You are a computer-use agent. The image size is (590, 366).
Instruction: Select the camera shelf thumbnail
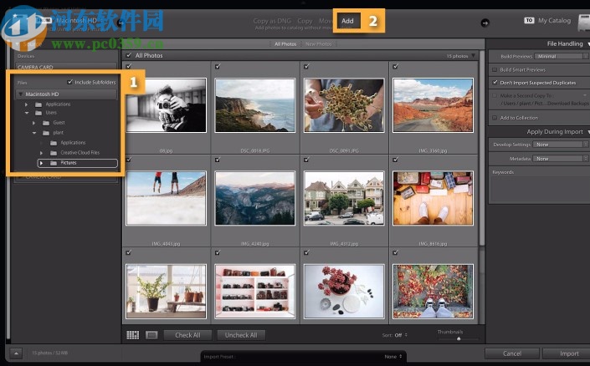[x=255, y=292]
